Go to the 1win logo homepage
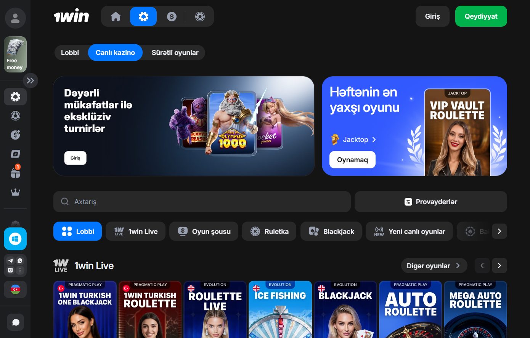Viewport: 530px width, 338px height. [71, 16]
